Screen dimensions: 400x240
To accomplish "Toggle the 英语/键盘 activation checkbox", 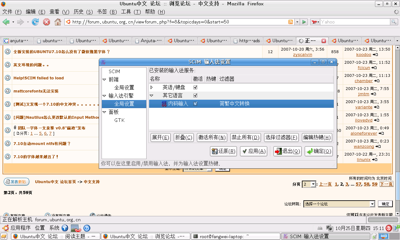I will tap(195, 87).
